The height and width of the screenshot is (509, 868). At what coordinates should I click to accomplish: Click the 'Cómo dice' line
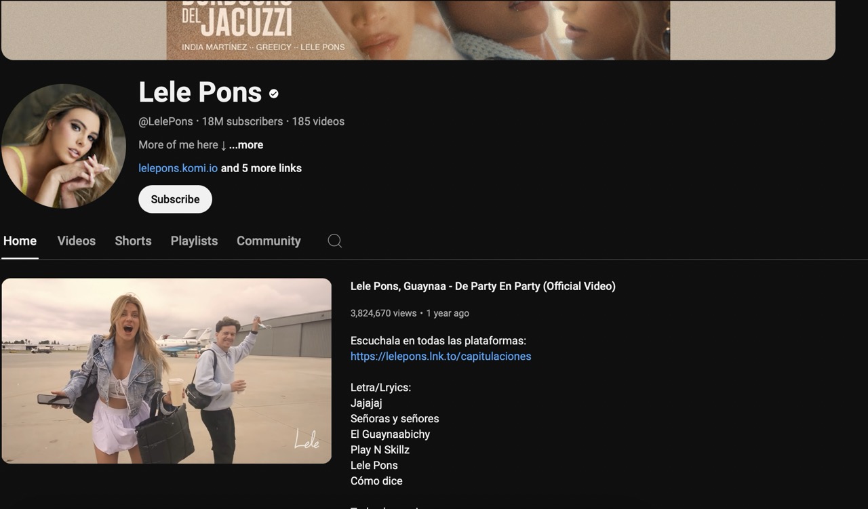(376, 481)
